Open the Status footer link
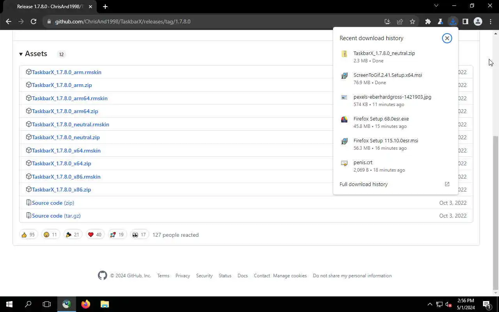This screenshot has width=499, height=312. [225, 275]
